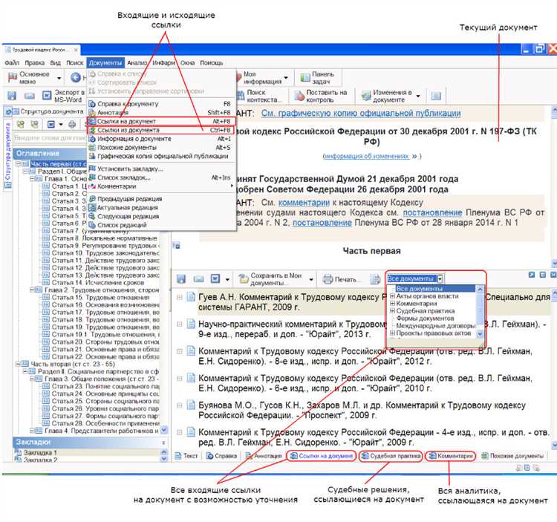Open Научно-практический комментарий 2013 entry
557x522 pixels.
coord(372,329)
